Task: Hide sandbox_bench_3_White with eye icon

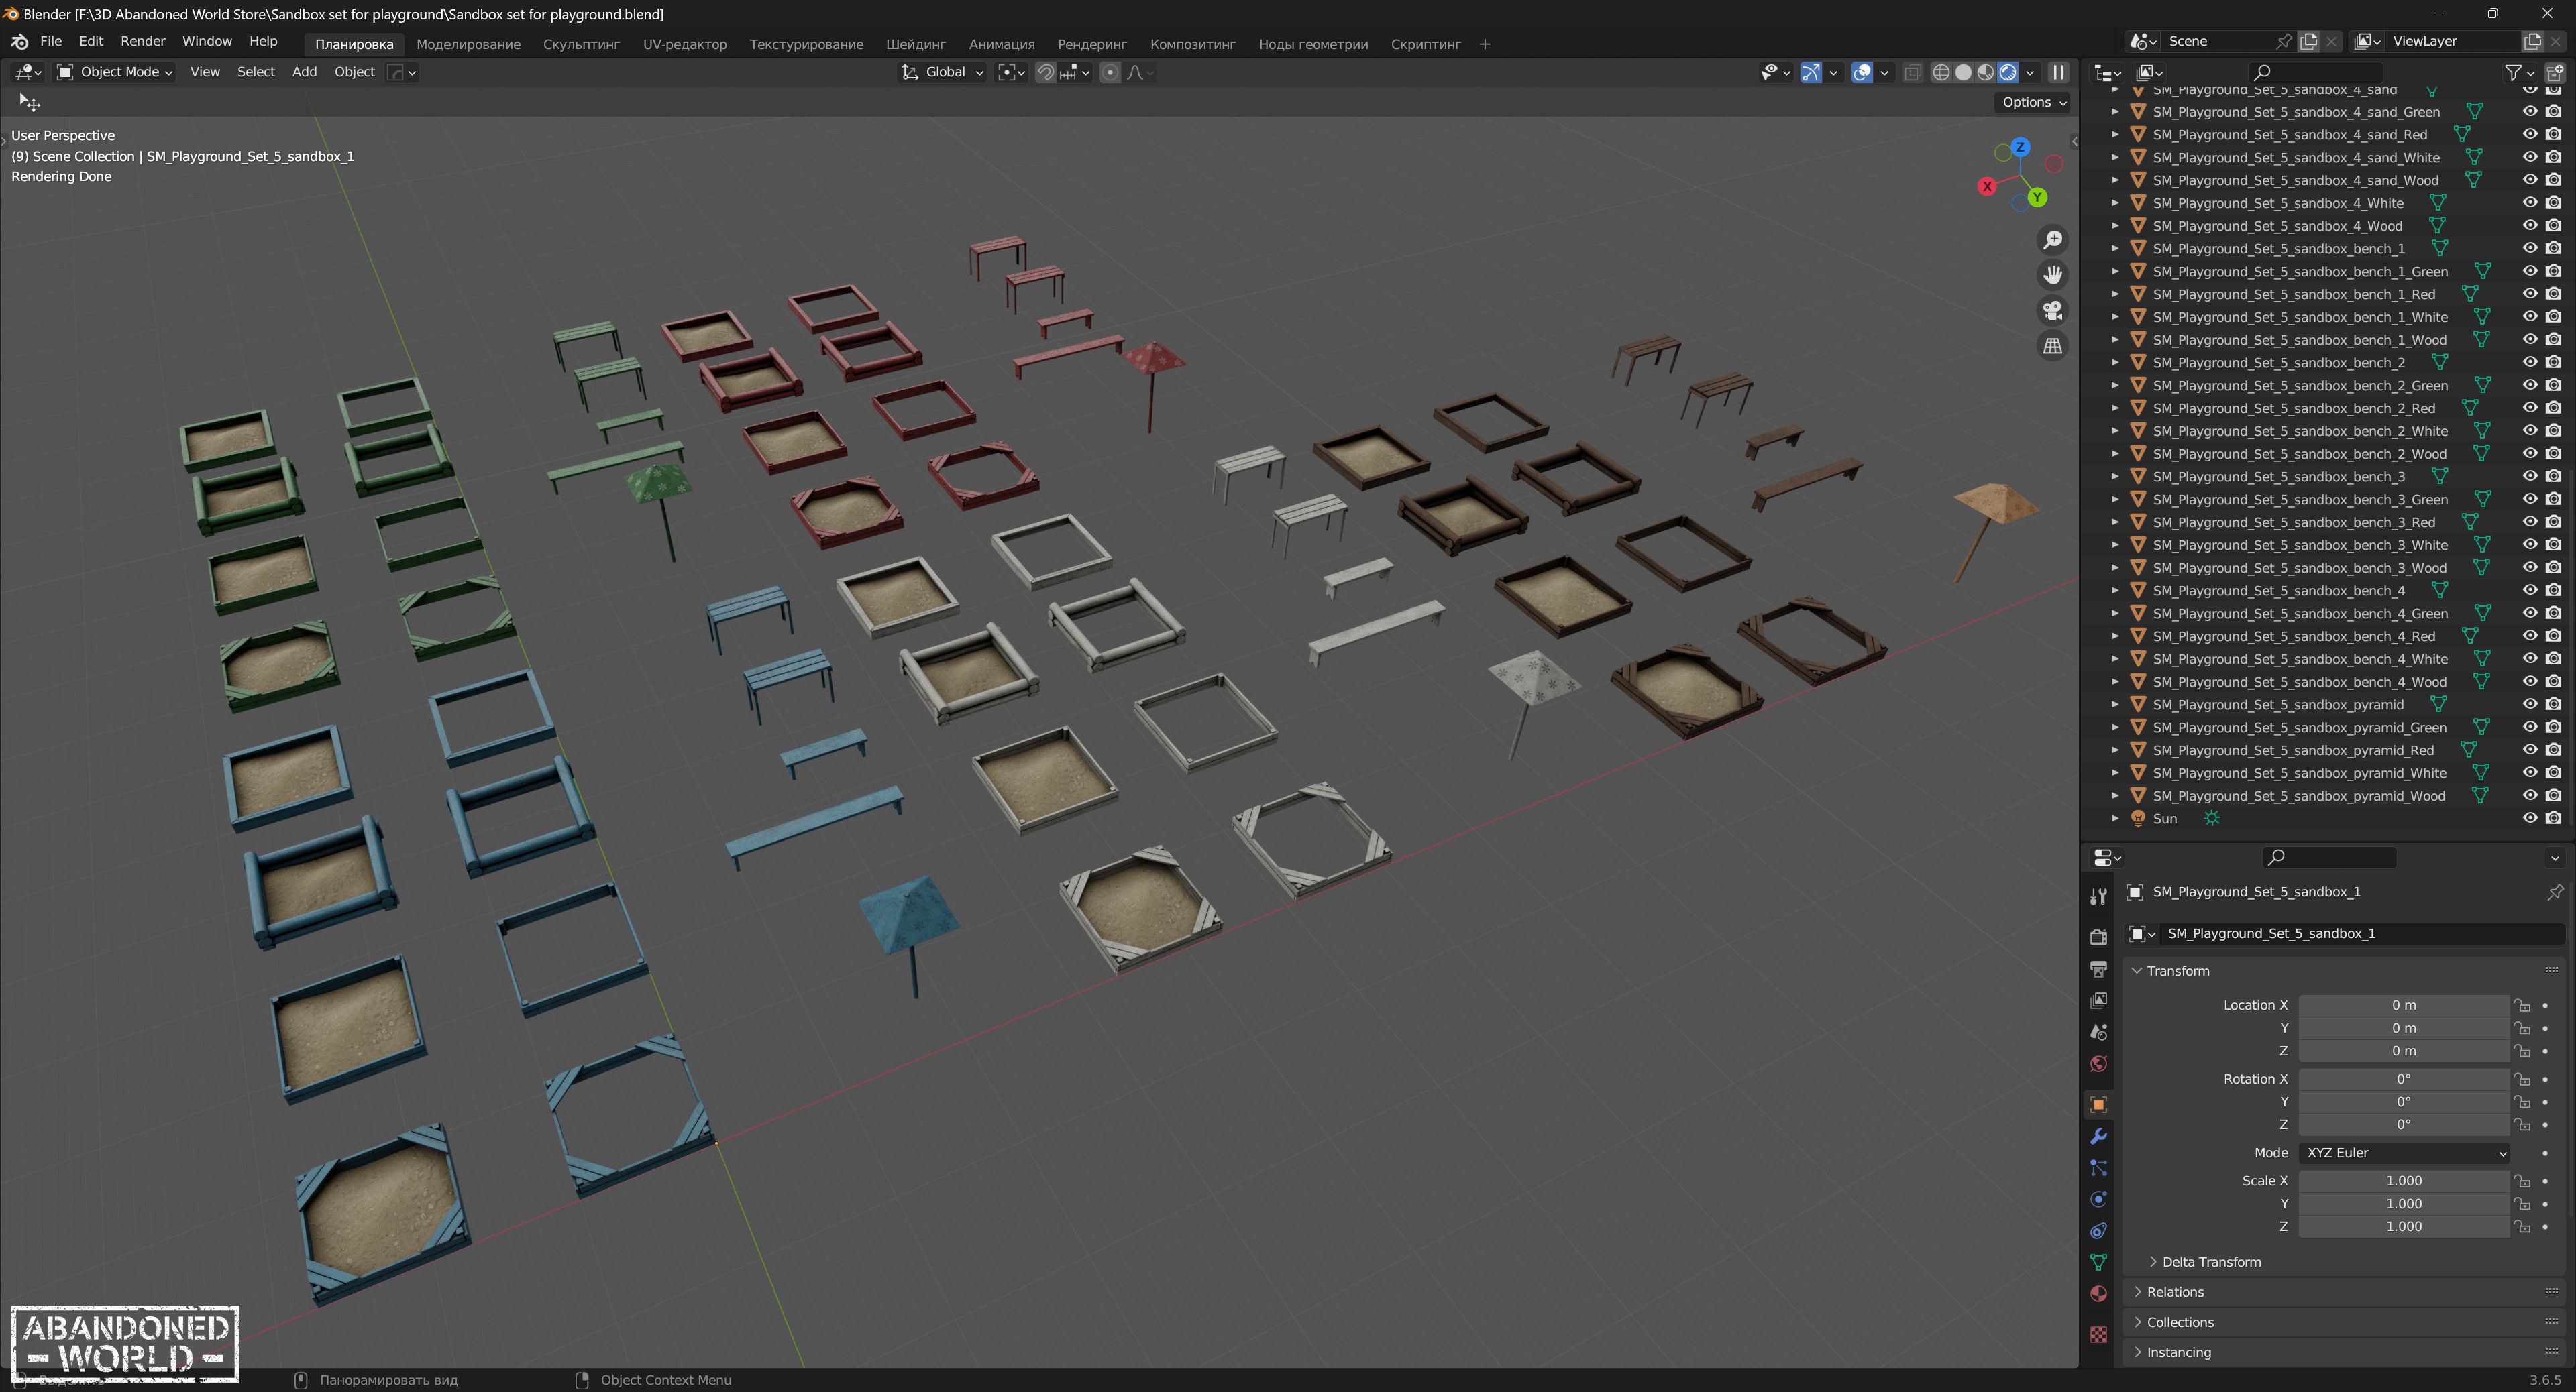Action: 2529,544
